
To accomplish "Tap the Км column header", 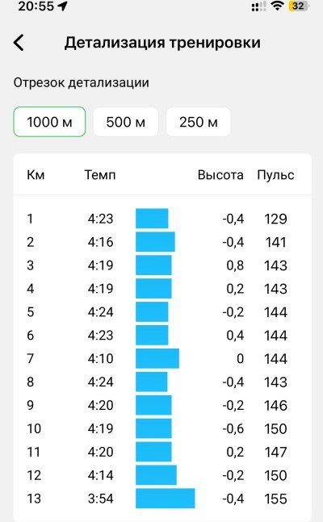I will click(x=36, y=175).
